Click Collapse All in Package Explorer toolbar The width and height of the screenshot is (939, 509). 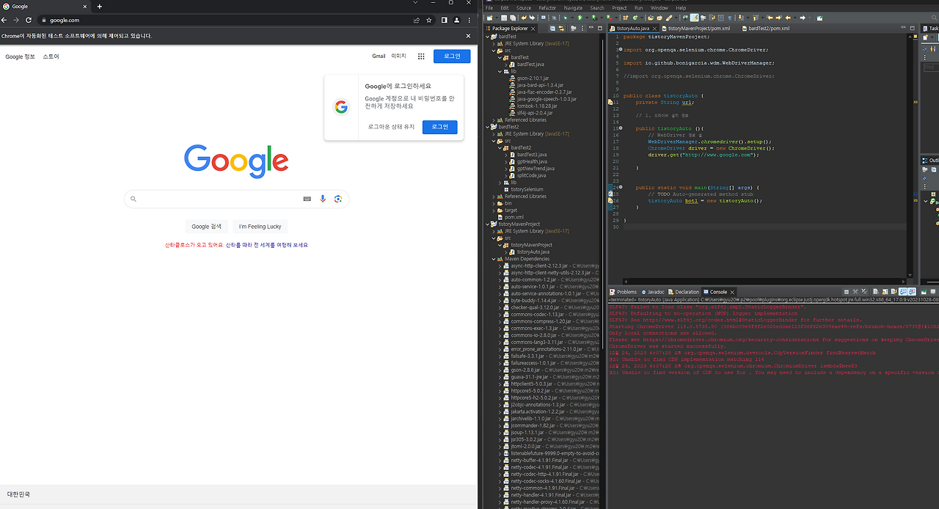click(x=552, y=27)
